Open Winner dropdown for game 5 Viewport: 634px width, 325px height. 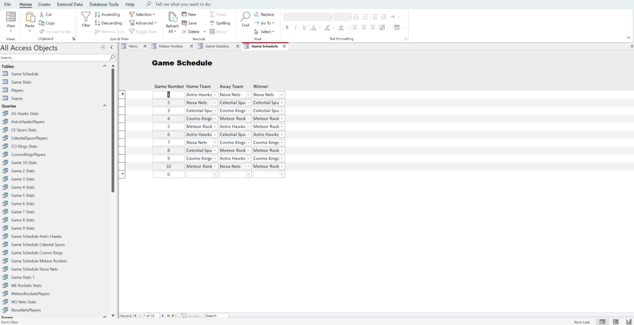click(282, 127)
